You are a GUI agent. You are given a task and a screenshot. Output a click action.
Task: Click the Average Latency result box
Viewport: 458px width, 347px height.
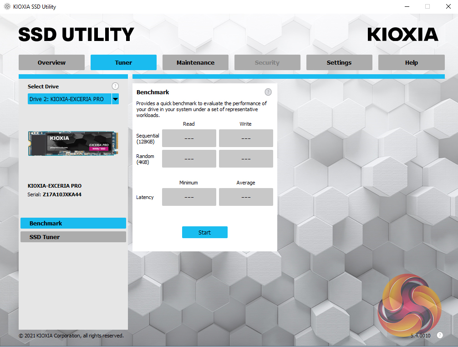(246, 197)
